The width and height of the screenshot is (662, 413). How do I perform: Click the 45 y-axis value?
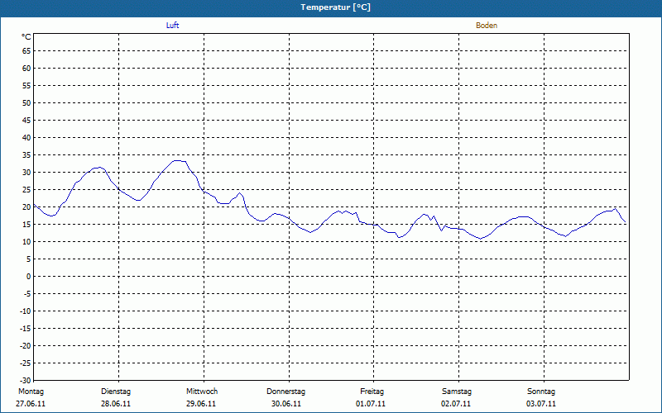tap(26, 120)
